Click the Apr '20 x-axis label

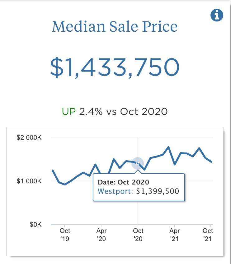[101, 234]
